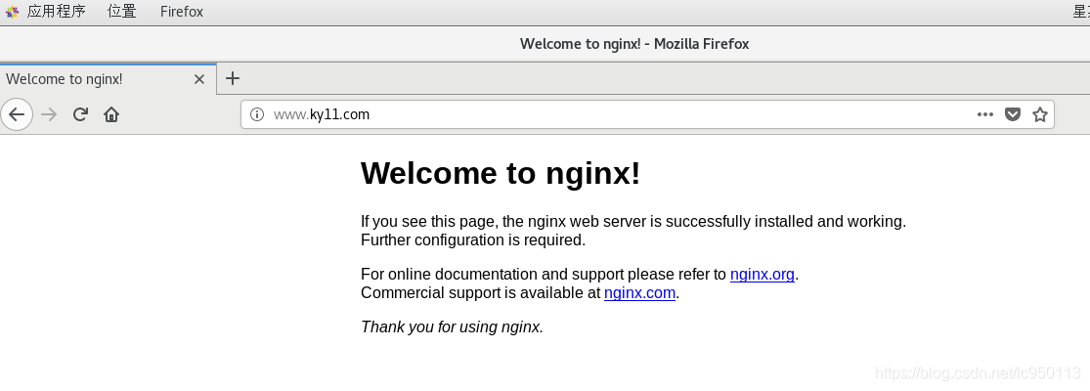Click the text 'Thank you for using nginx.'
Image resolution: width=1090 pixels, height=391 pixels.
452,327
